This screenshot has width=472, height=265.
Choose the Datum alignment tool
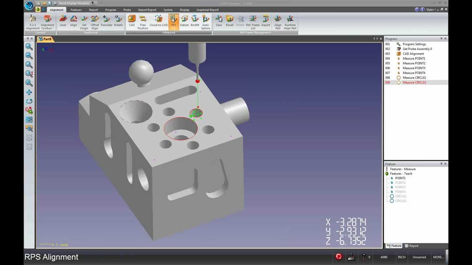tap(184, 21)
